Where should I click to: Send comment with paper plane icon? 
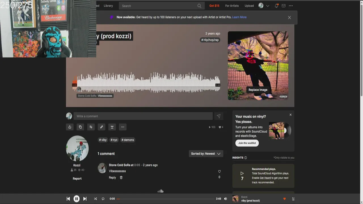218,116
